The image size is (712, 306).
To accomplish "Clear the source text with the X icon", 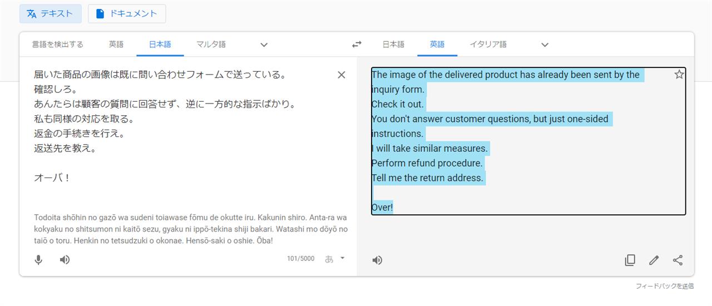I will tap(342, 75).
